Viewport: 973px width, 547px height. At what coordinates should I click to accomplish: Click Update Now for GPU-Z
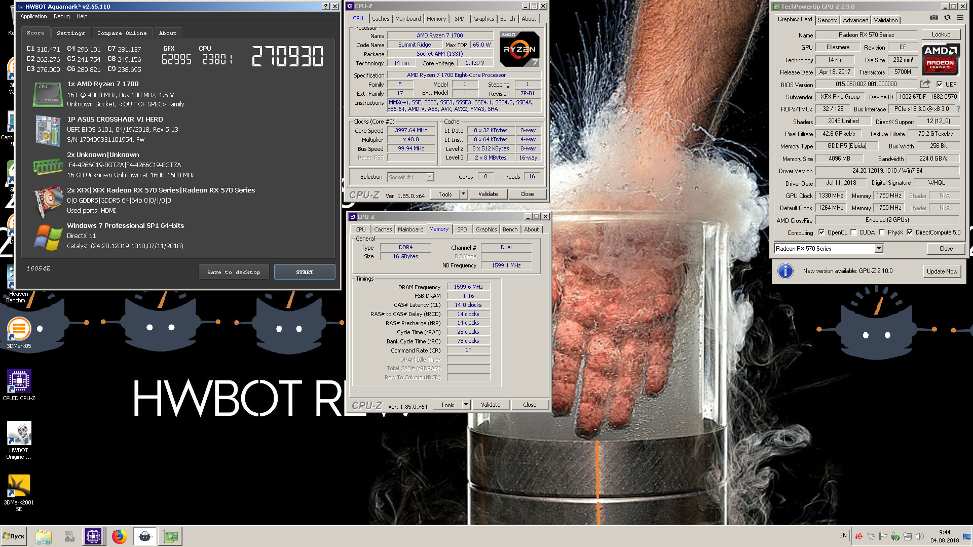click(x=942, y=271)
